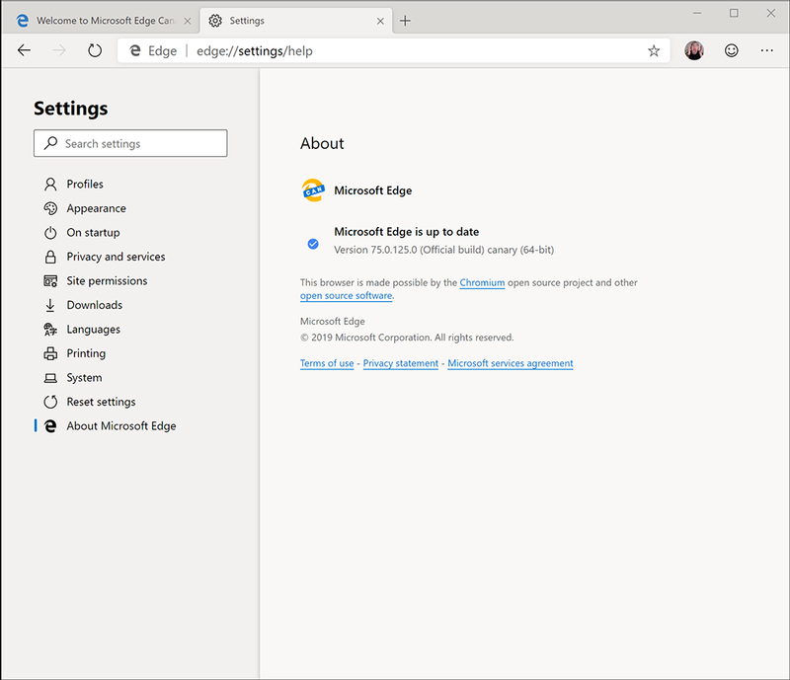Click the feedback smiley icon
The height and width of the screenshot is (680, 790).
(730, 50)
